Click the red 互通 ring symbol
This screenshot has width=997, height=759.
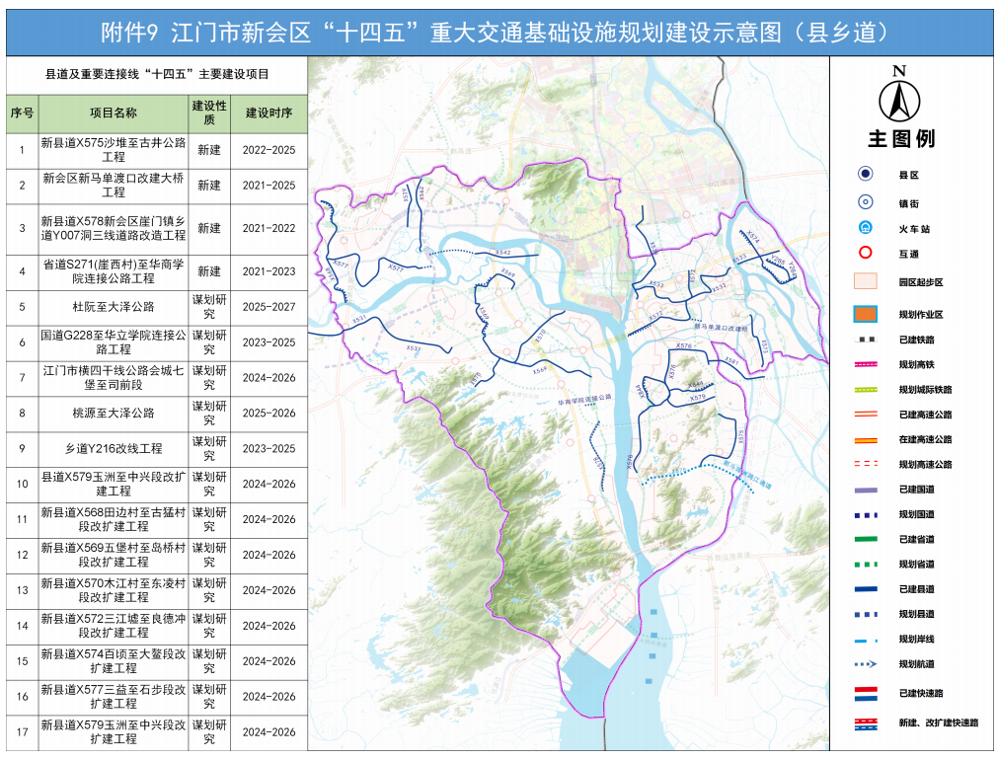click(x=866, y=253)
